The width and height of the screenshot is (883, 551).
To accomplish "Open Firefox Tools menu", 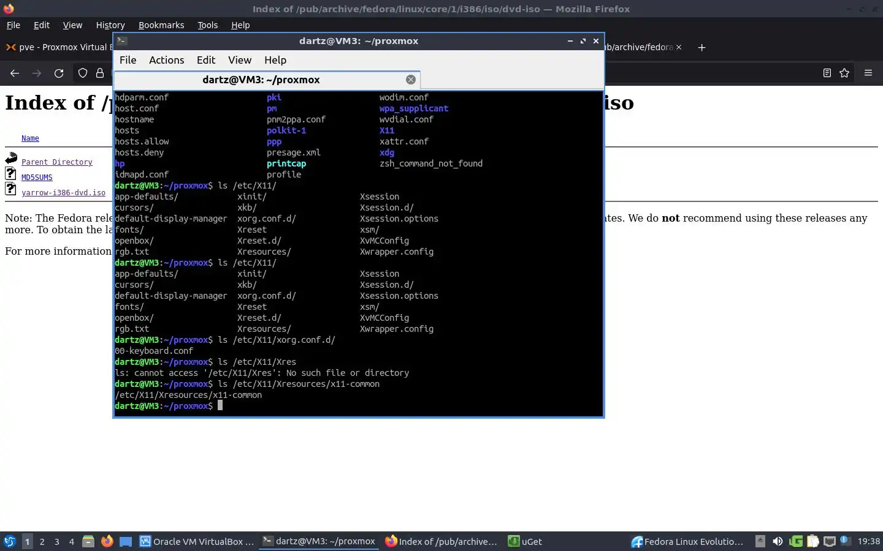I will [207, 25].
